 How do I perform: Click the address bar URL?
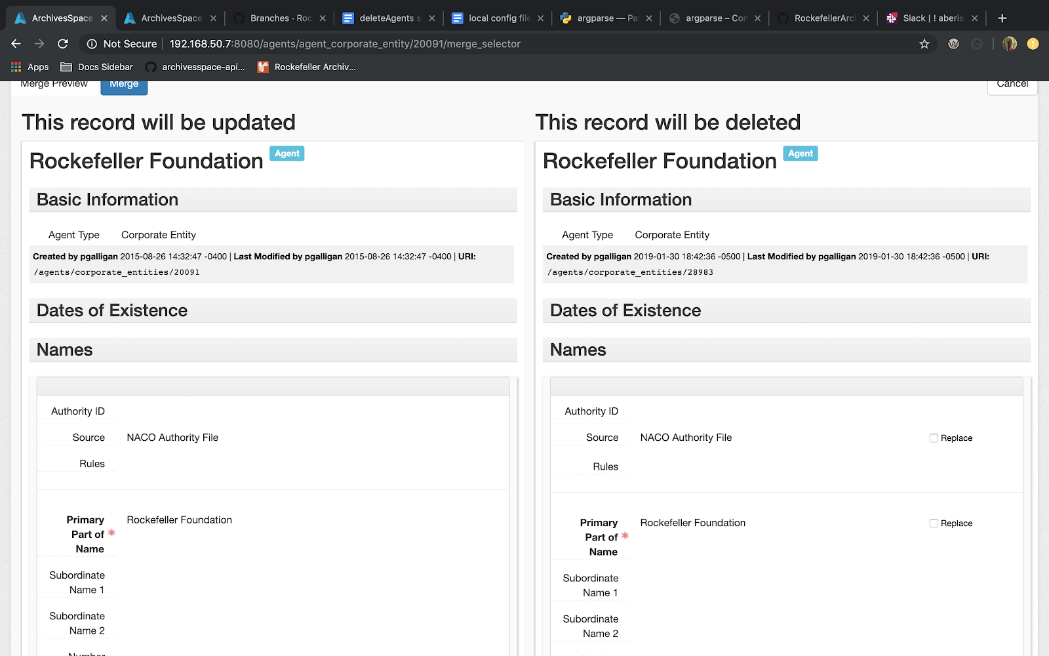pos(345,44)
